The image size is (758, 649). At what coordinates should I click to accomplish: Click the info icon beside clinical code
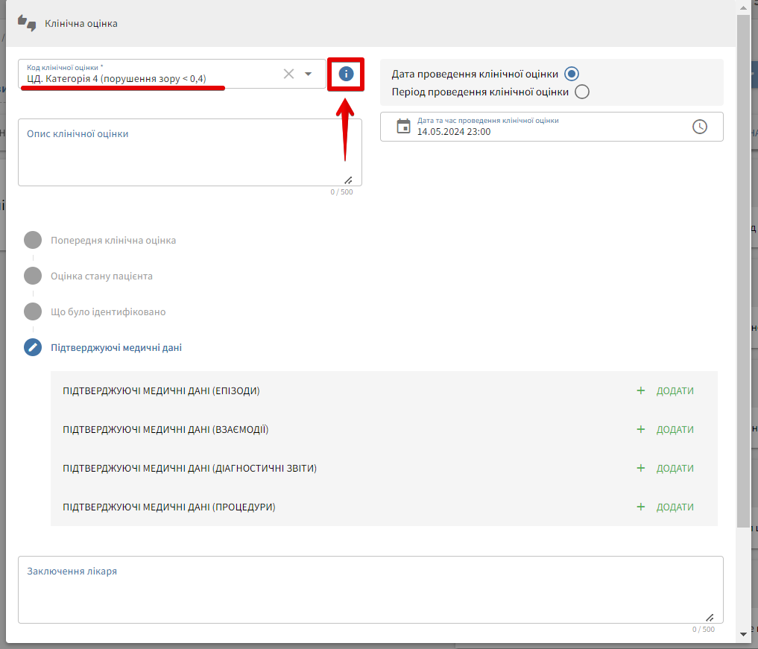point(345,74)
